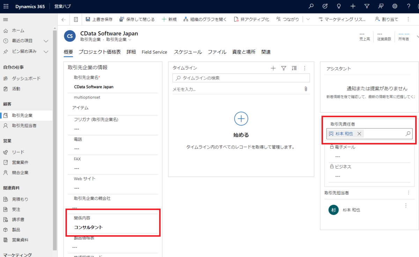Open command bar overflow ellipsis
The width and height of the screenshot is (419, 257).
408,20
